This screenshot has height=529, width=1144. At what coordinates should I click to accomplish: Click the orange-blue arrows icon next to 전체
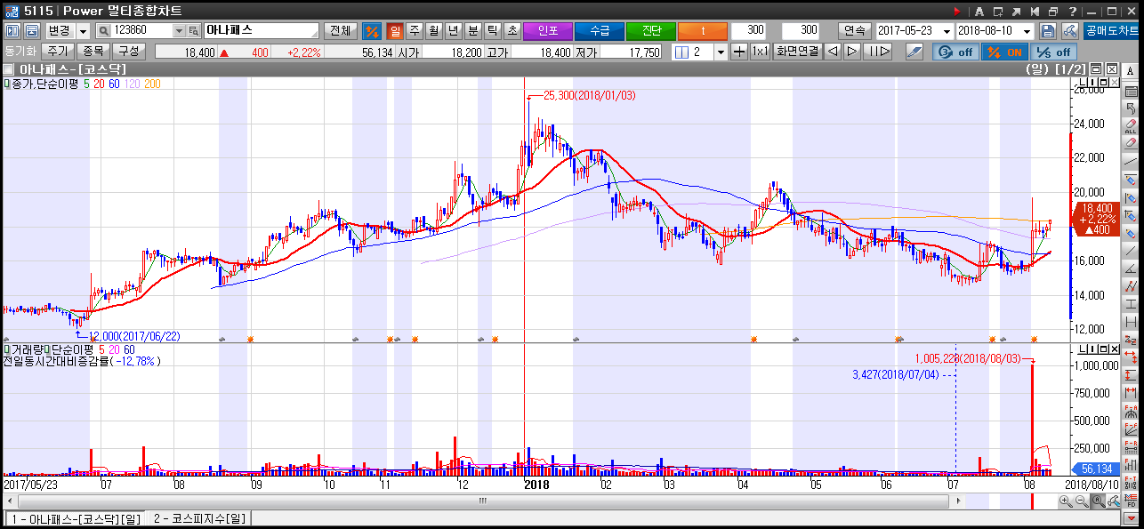point(371,30)
